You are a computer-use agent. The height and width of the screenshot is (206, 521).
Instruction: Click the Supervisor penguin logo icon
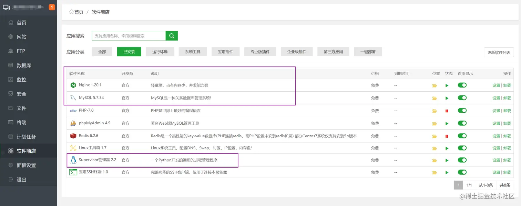click(x=73, y=160)
